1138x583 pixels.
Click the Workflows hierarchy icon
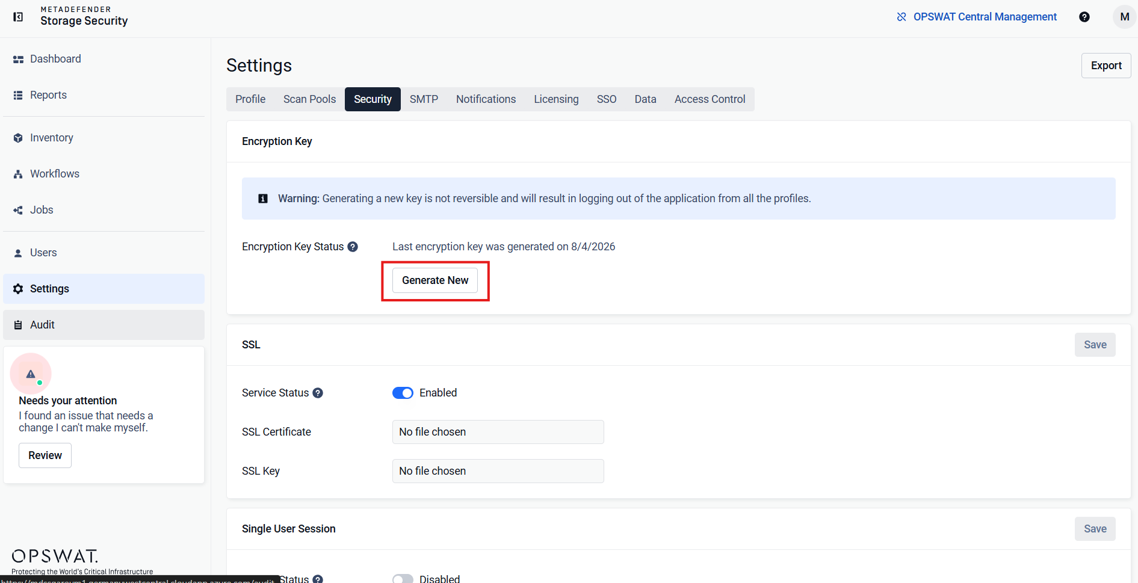click(x=18, y=174)
